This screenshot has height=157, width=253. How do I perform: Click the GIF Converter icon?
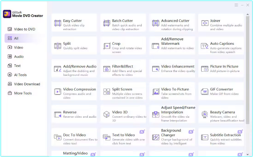(205, 92)
